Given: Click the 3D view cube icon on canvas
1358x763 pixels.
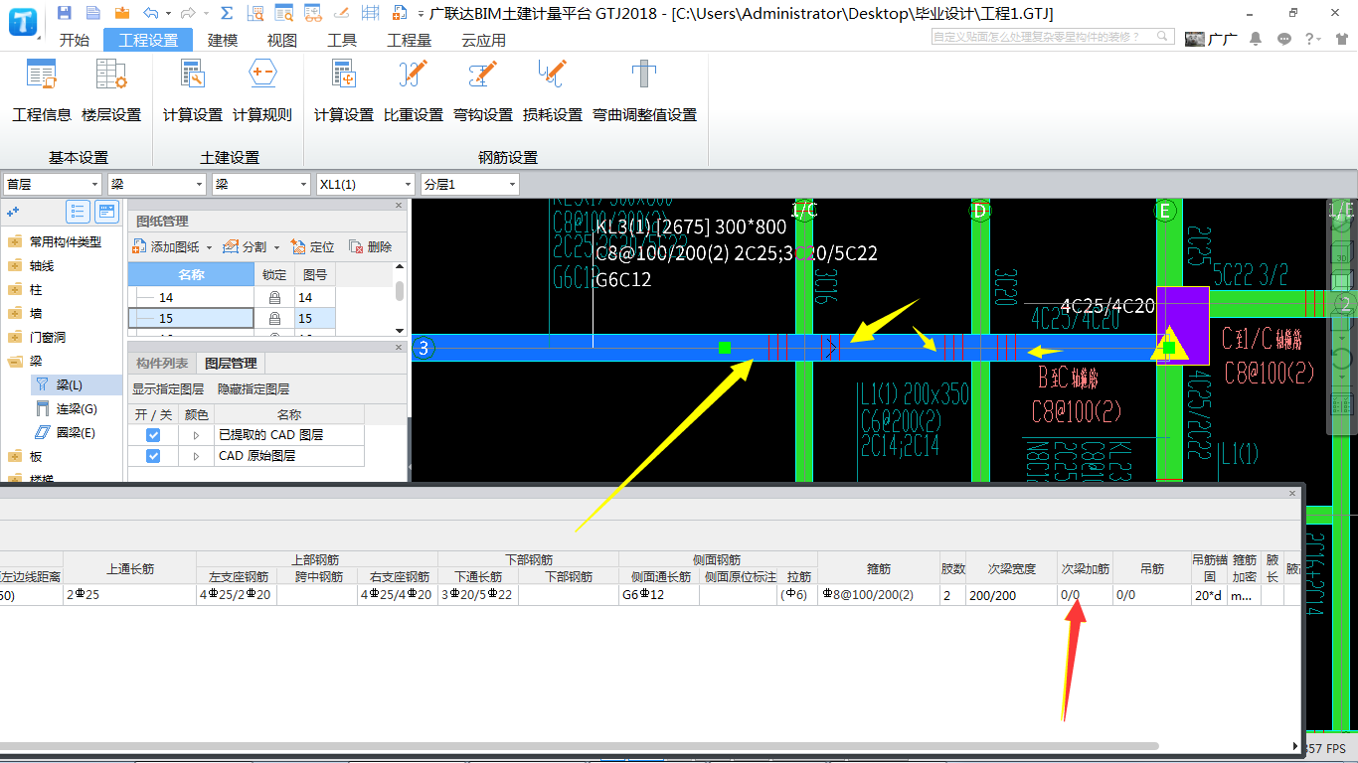Looking at the screenshot, I should coord(1342,250).
